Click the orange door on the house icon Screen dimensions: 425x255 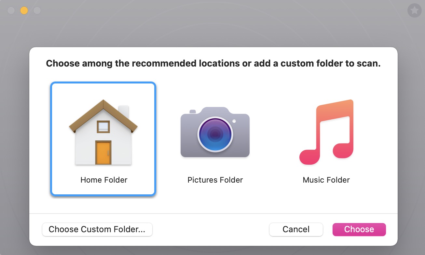[103, 153]
